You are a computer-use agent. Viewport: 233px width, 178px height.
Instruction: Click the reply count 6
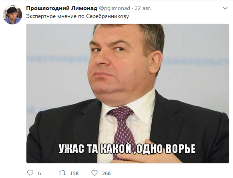[x=39, y=173]
